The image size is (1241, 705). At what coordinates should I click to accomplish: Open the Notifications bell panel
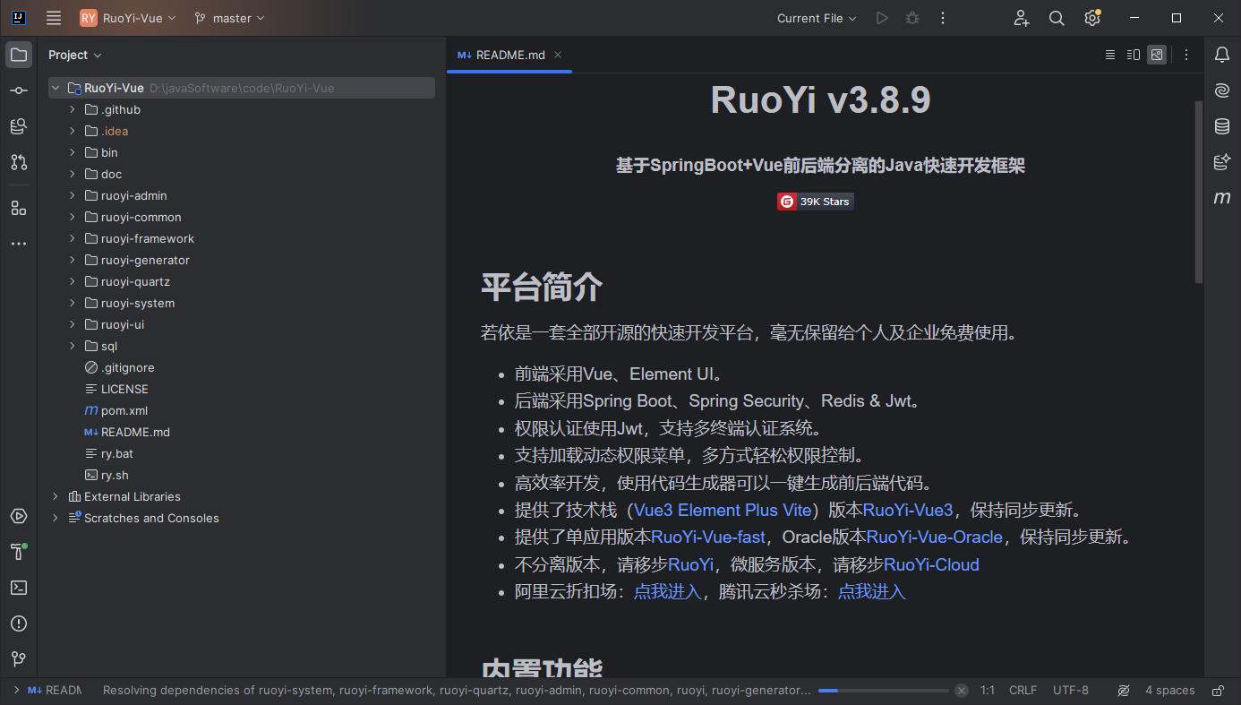point(1222,55)
